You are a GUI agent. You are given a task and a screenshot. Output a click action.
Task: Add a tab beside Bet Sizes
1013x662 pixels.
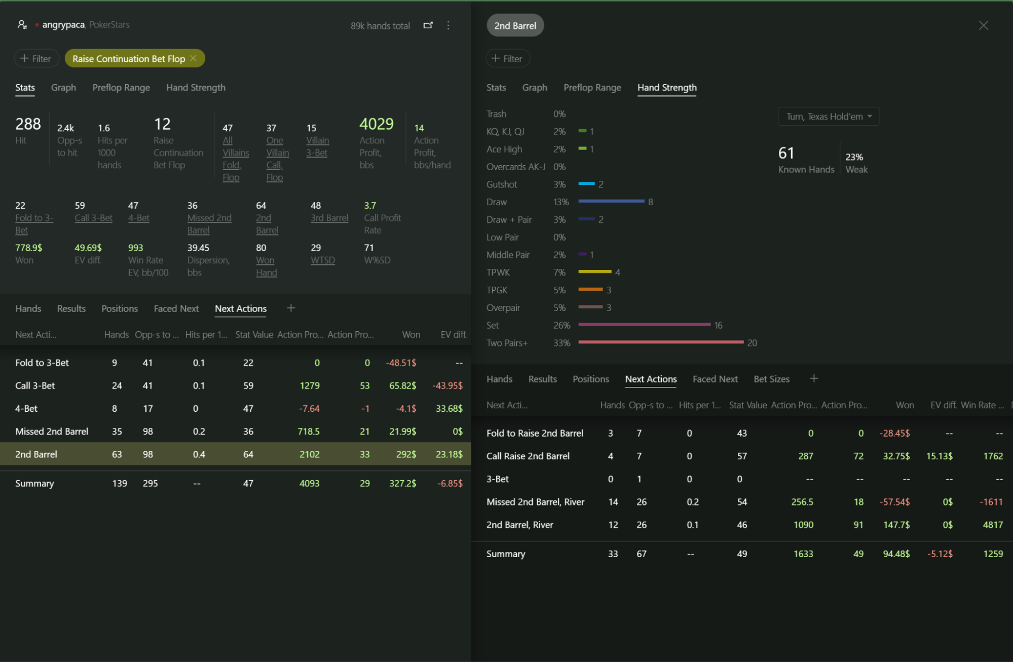tap(814, 378)
